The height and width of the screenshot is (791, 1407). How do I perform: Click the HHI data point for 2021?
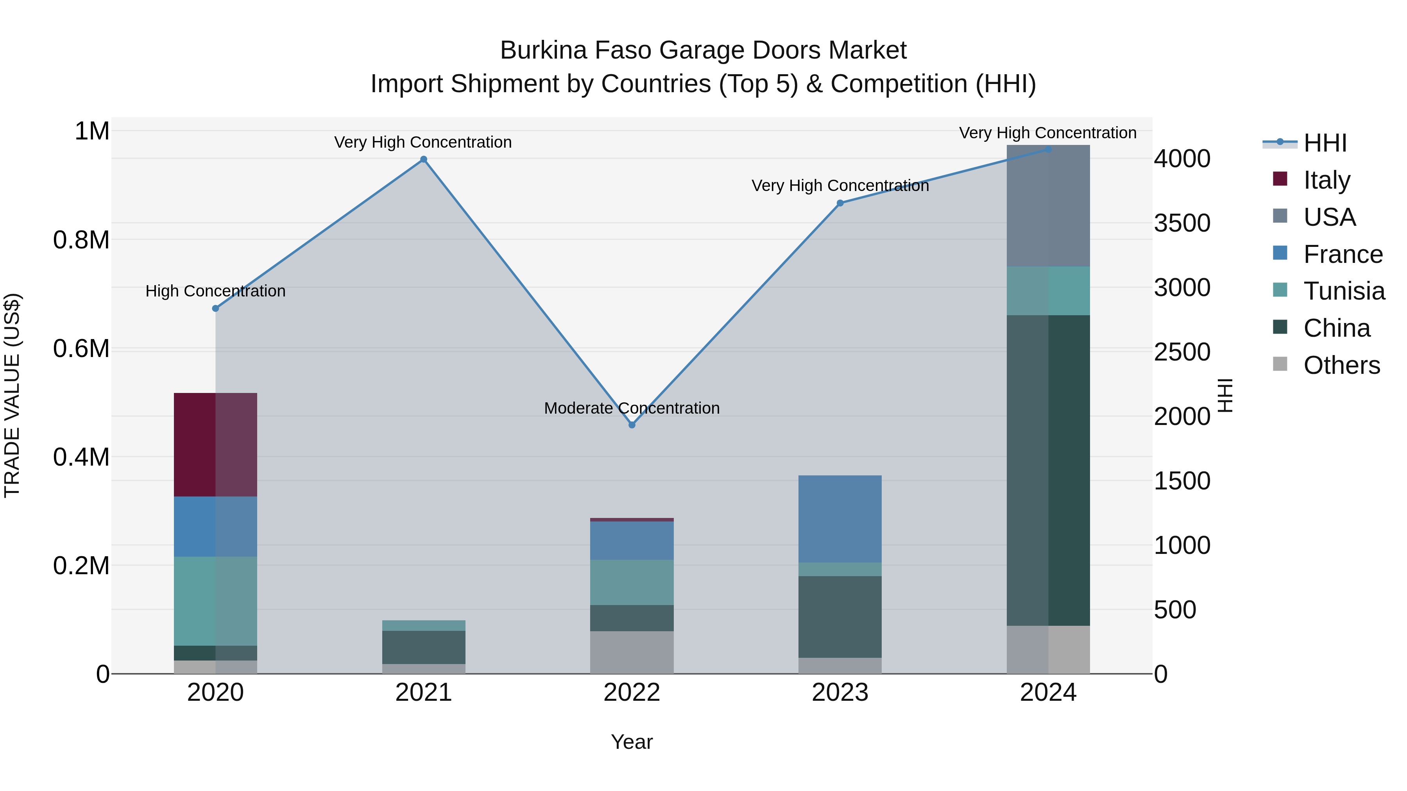coord(423,159)
